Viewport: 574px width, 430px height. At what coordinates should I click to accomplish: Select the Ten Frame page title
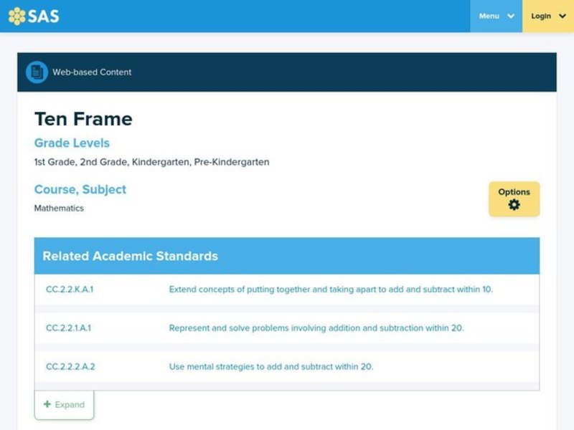[x=83, y=119]
